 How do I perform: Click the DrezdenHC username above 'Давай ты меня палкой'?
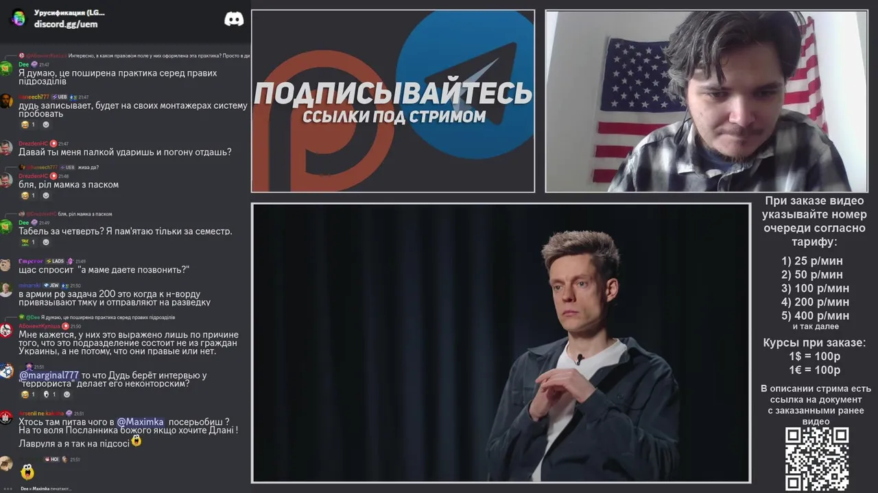(33, 144)
